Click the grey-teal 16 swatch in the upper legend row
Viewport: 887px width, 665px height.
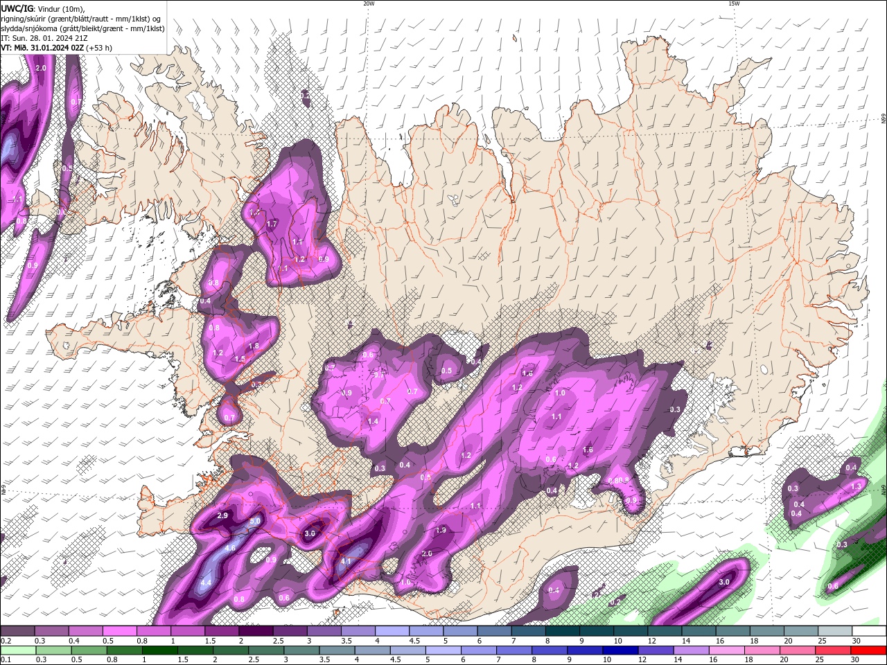pos(732,631)
